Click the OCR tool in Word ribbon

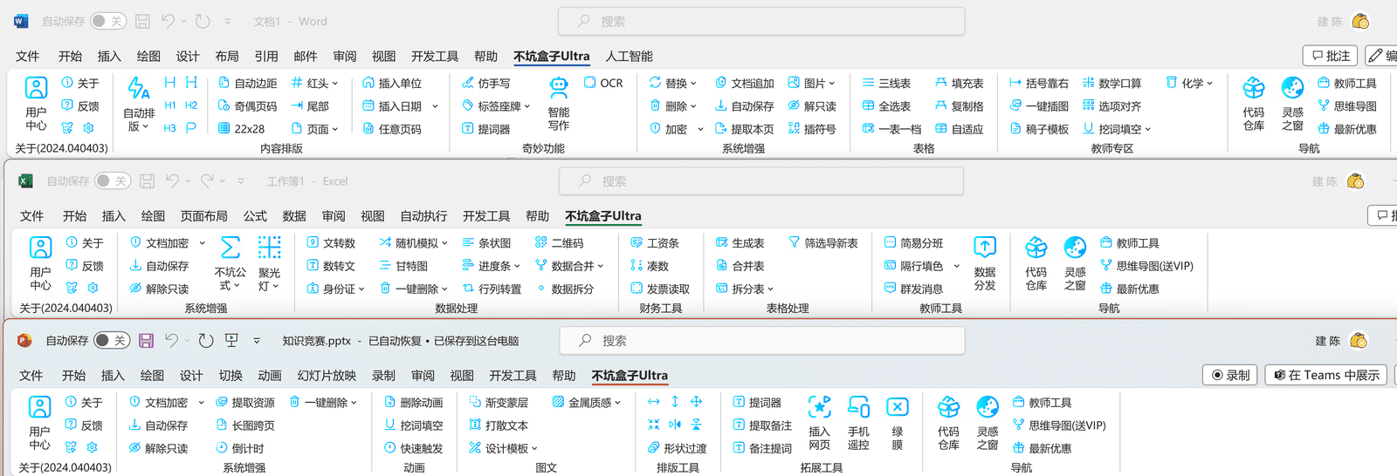click(x=603, y=83)
